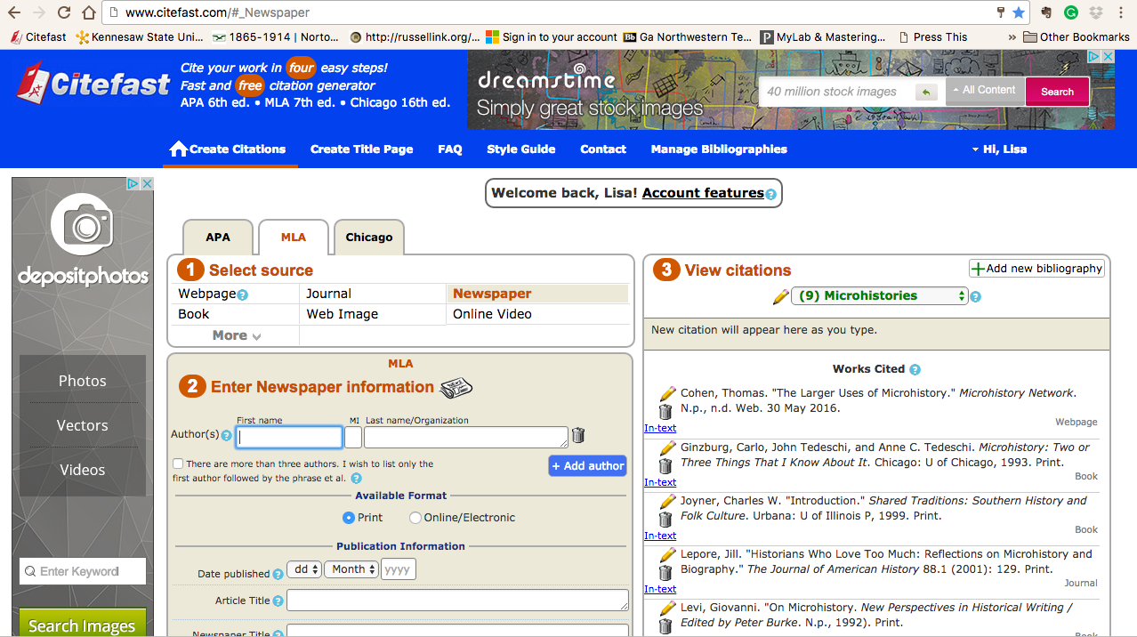The width and height of the screenshot is (1137, 637).
Task: Click the Last name/Organization field
Action: [x=466, y=437]
